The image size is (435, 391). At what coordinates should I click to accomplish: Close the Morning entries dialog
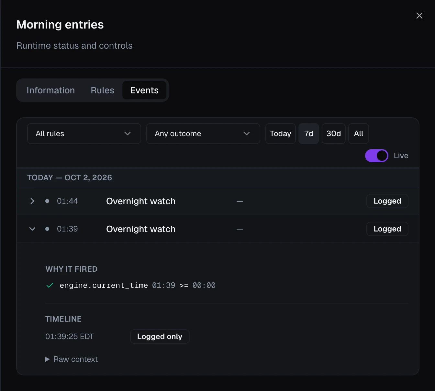tap(419, 16)
